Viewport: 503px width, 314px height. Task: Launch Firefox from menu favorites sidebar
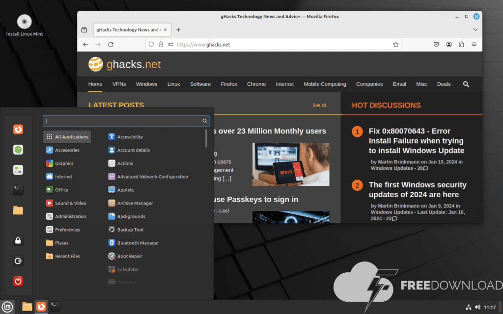[x=18, y=130]
